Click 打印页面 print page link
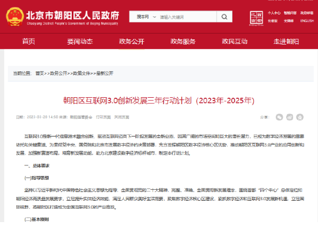 [103, 117]
